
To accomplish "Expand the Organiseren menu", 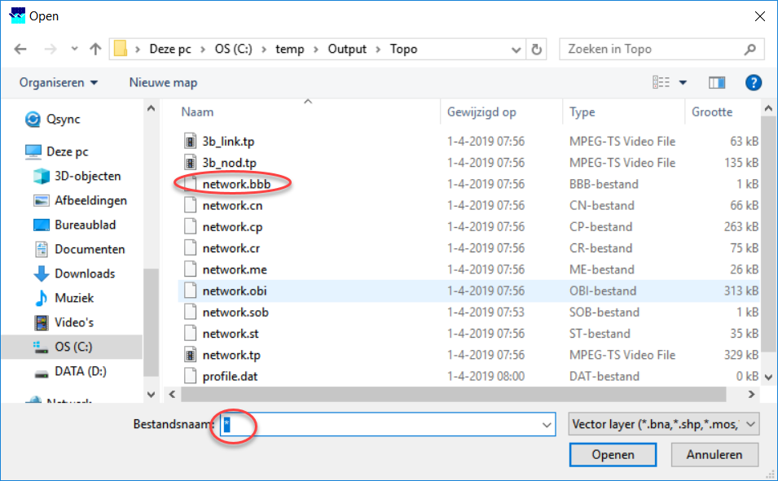I will click(x=59, y=82).
